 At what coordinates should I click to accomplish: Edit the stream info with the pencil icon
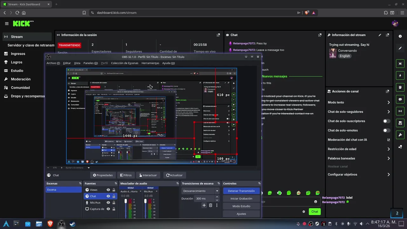point(380,35)
